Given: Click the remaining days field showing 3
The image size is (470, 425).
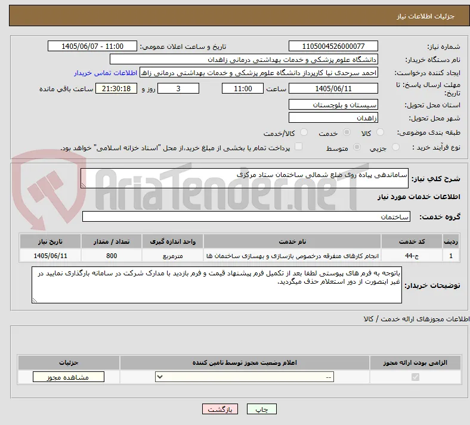Looking at the screenshot, I should click(178, 88).
